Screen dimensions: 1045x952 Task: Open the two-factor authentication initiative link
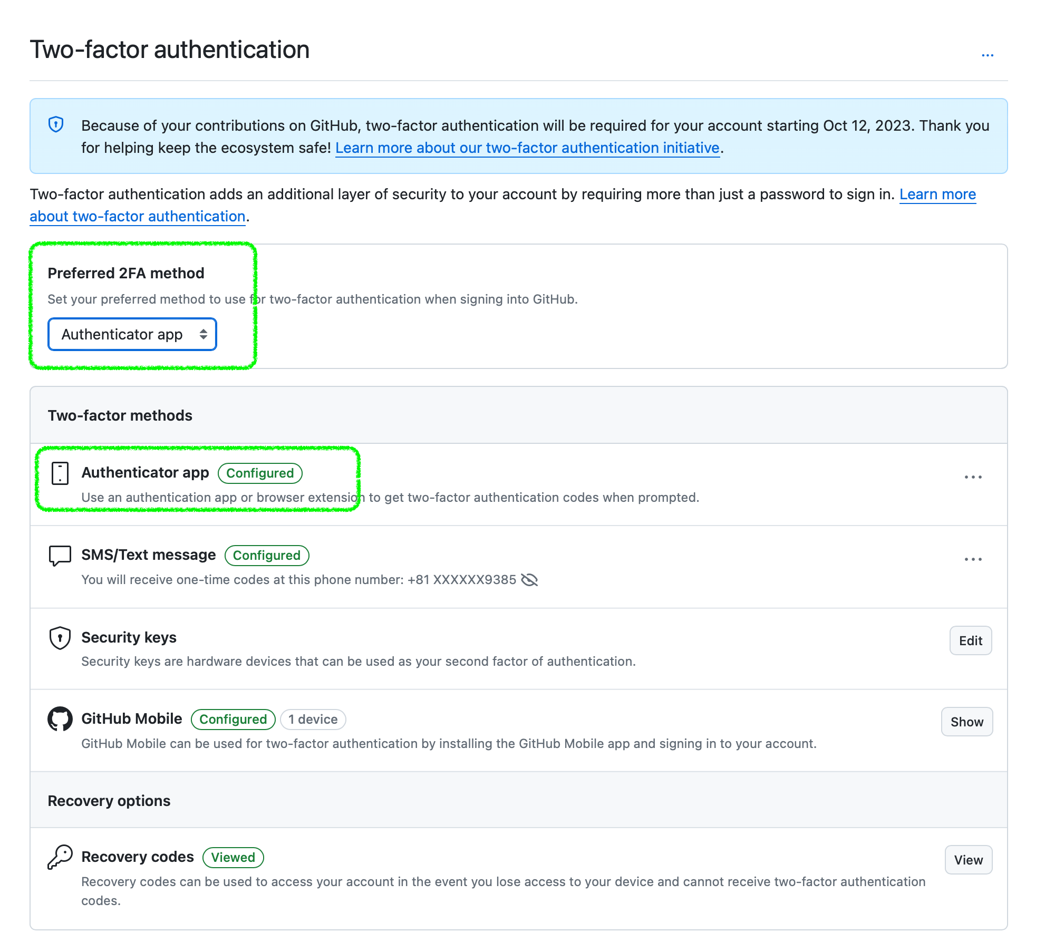(x=527, y=148)
